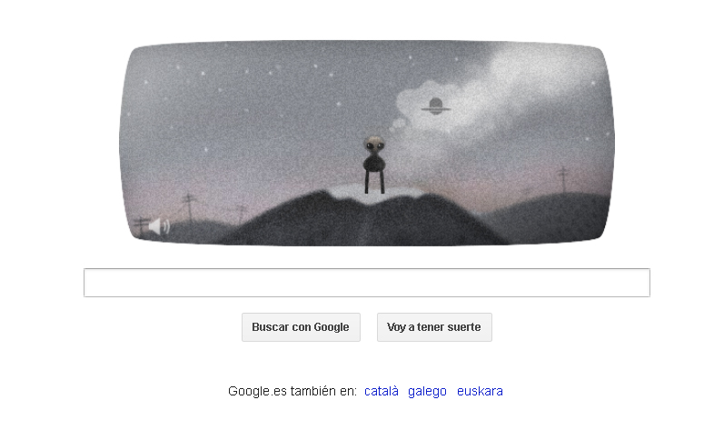704x430 pixels.
Task: Click the UFO inside the thought bubble
Action: (435, 106)
